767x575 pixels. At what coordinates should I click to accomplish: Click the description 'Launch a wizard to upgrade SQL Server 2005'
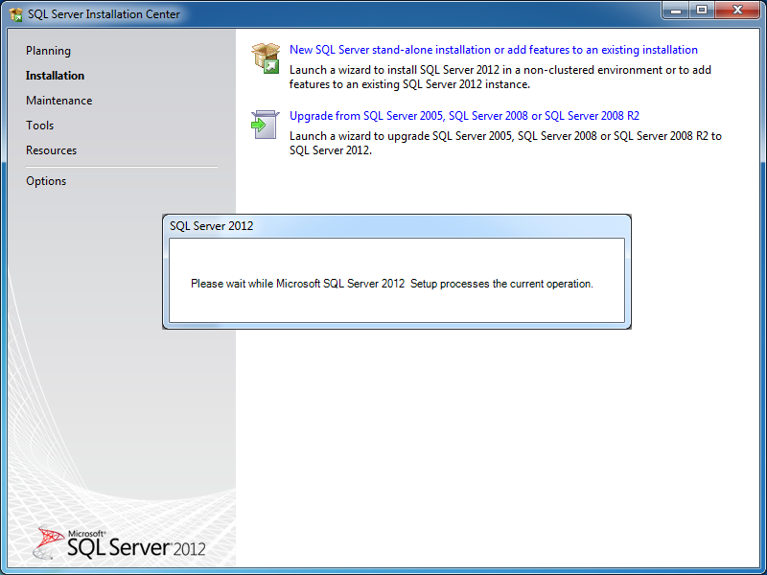(505, 143)
